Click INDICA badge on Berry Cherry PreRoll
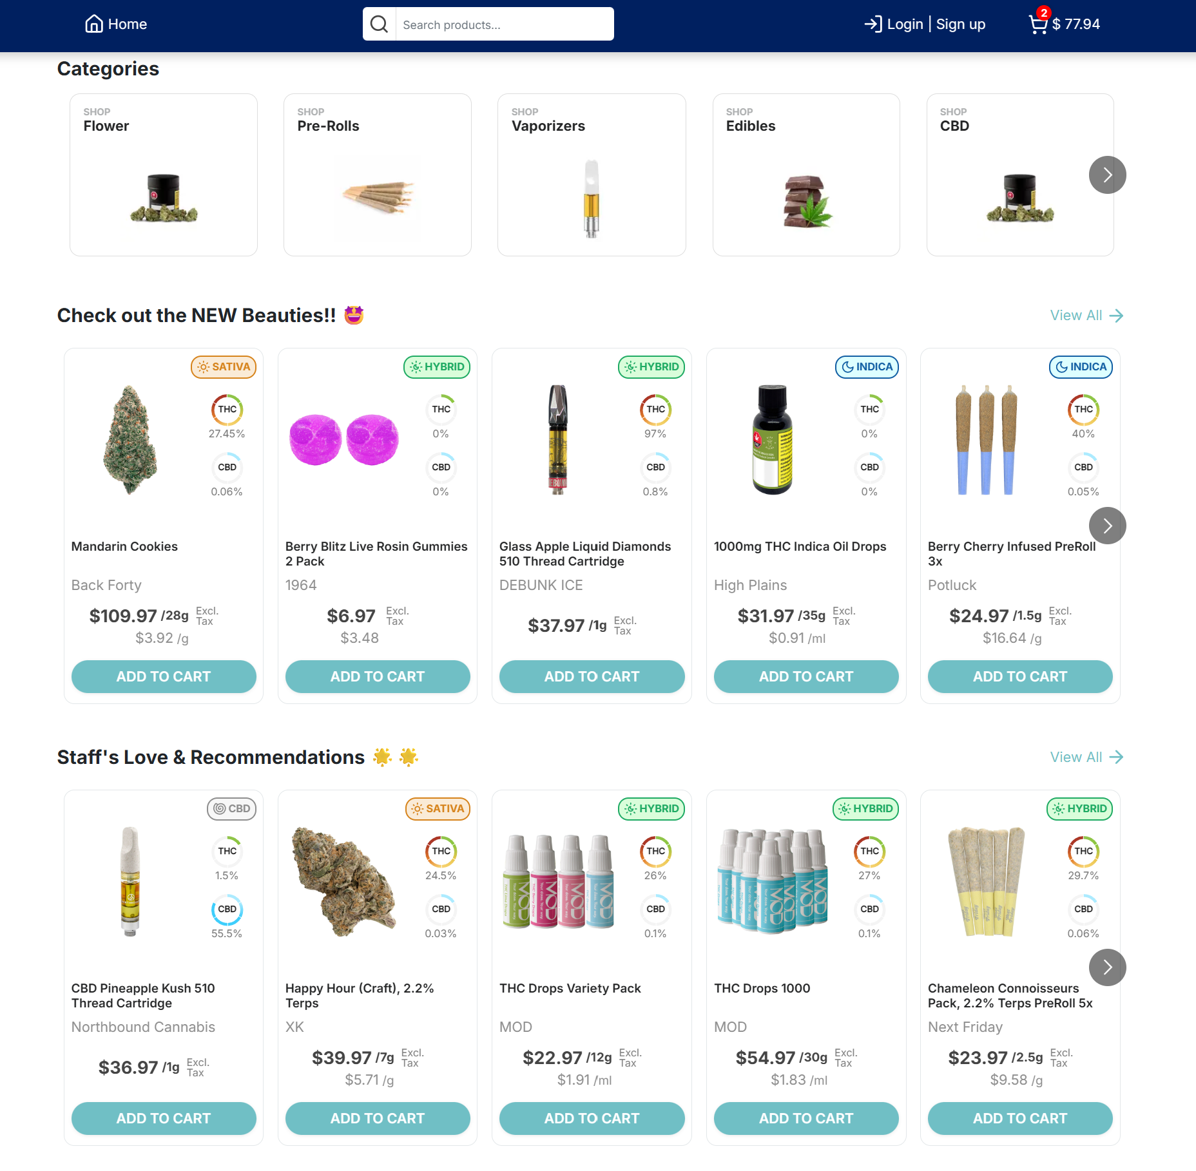 coord(1081,367)
